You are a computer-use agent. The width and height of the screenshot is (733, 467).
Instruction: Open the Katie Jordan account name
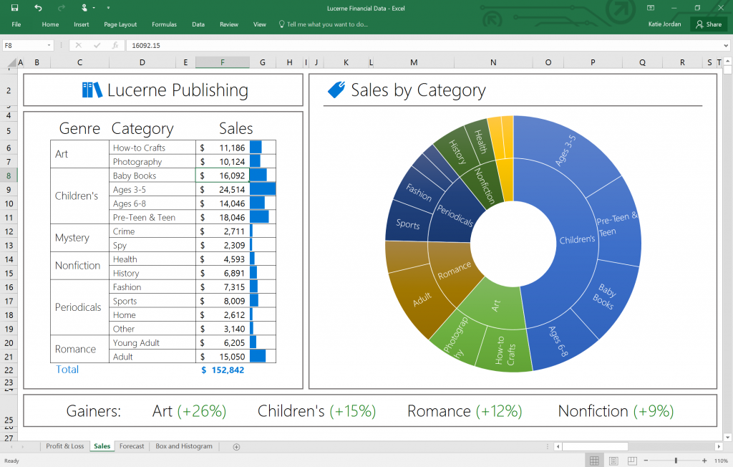(664, 24)
